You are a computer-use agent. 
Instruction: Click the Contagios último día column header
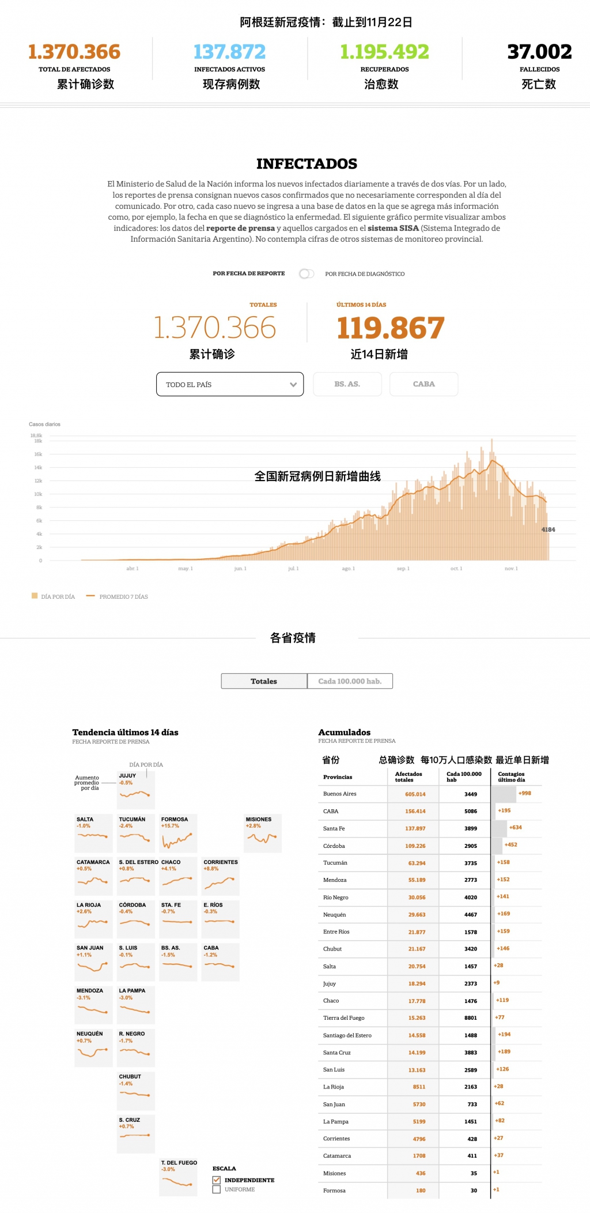pyautogui.click(x=511, y=777)
